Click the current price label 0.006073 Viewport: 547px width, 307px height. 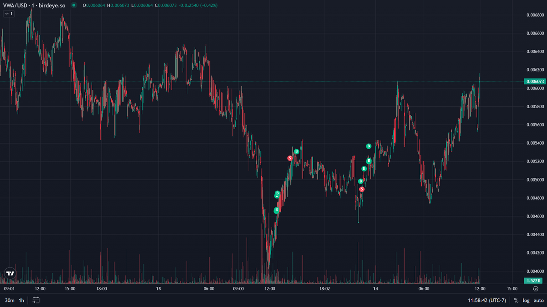pos(535,82)
